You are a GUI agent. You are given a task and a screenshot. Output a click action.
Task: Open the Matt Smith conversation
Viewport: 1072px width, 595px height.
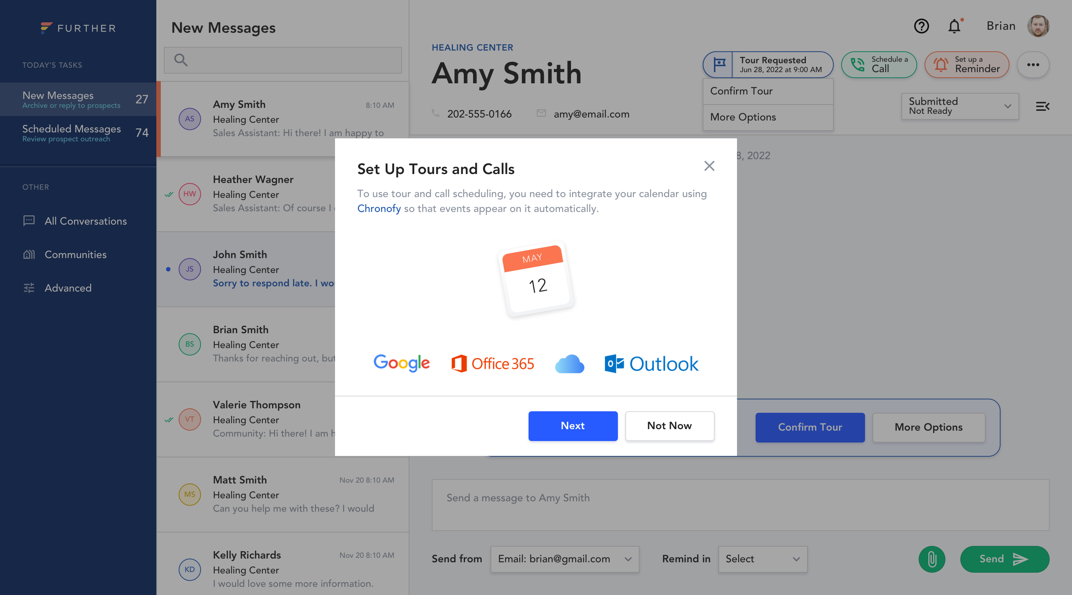283,494
